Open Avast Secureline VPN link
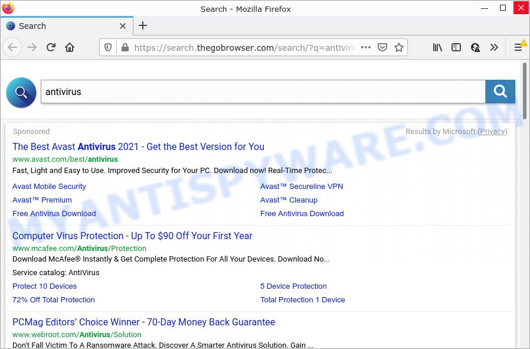Image resolution: width=530 pixels, height=349 pixels. 302,187
